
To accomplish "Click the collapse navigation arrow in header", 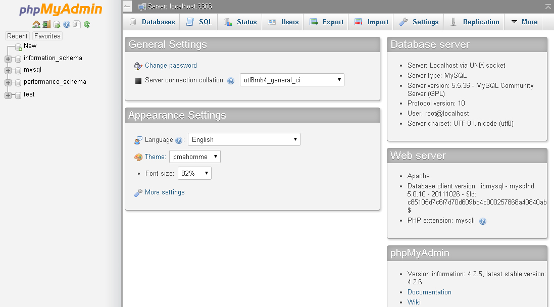I will point(128,7).
